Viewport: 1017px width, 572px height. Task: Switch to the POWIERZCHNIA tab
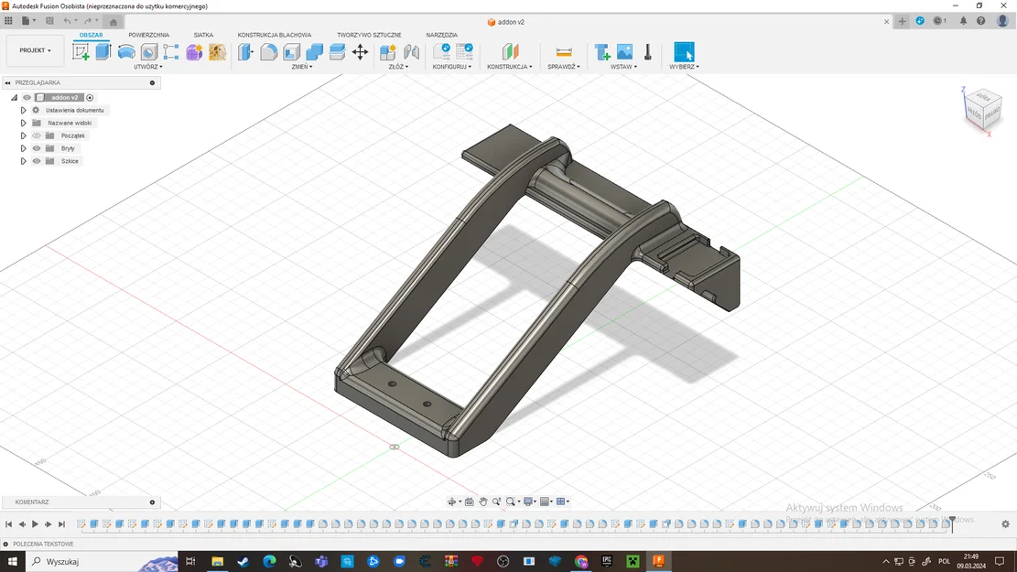pos(148,35)
